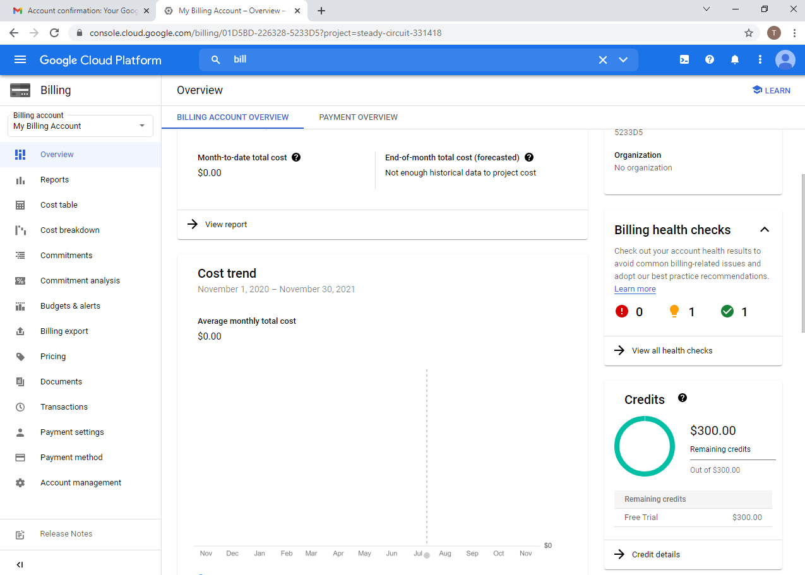This screenshot has width=805, height=575.
Task: Click the Free Trial credits row
Action: tap(693, 518)
